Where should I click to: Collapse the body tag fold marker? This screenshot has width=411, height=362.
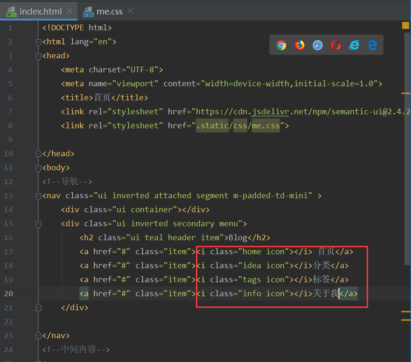pyautogui.click(x=38, y=168)
